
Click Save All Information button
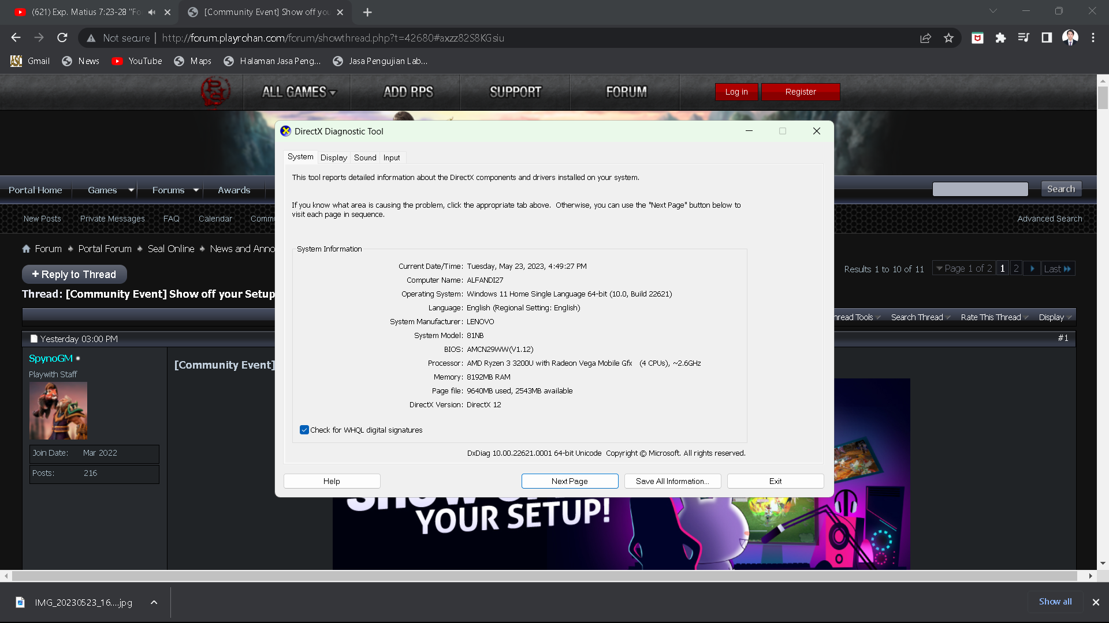click(x=672, y=481)
